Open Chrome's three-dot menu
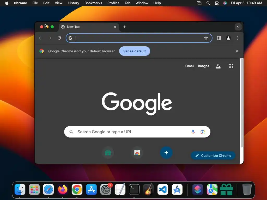 pyautogui.click(x=238, y=38)
